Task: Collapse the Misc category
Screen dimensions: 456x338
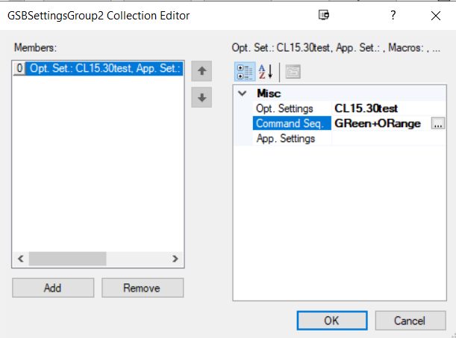Action: point(242,93)
